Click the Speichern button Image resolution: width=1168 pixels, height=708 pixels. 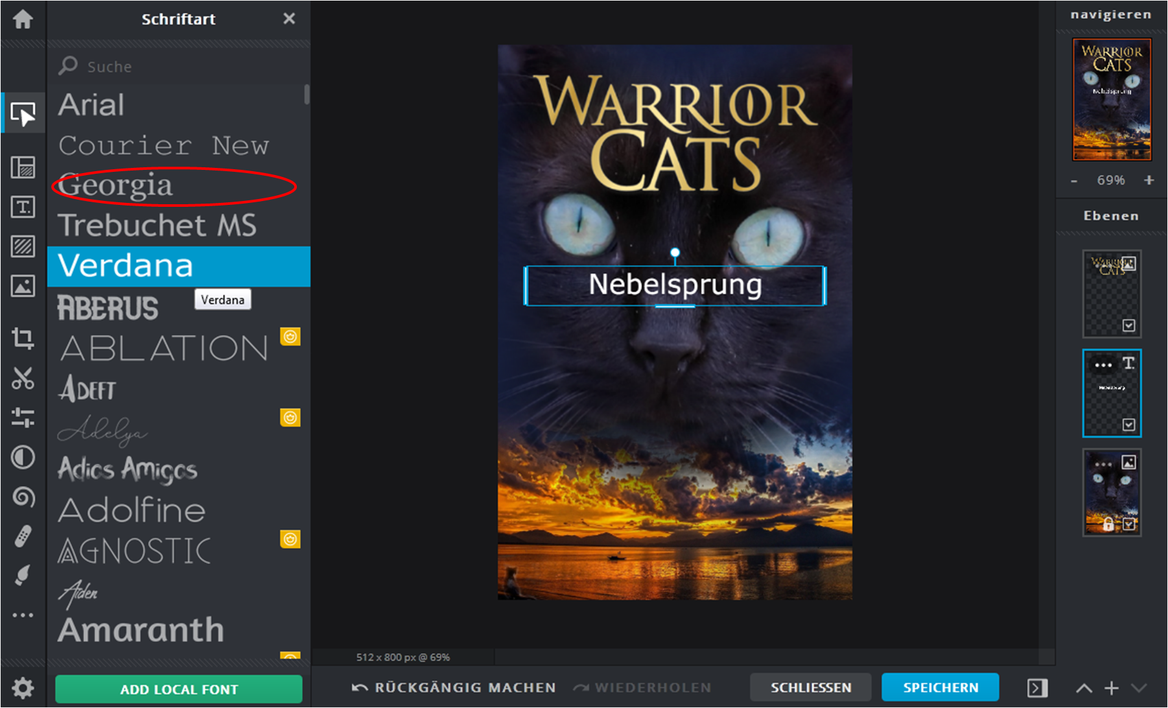940,687
